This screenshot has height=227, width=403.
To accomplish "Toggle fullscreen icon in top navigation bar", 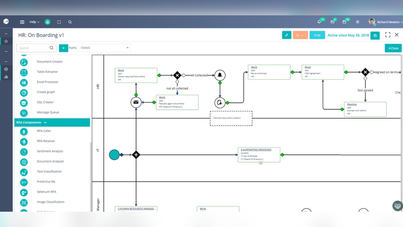I will (x=59, y=22).
